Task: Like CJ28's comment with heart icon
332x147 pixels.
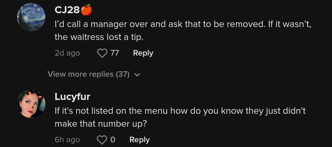Action: 102,53
